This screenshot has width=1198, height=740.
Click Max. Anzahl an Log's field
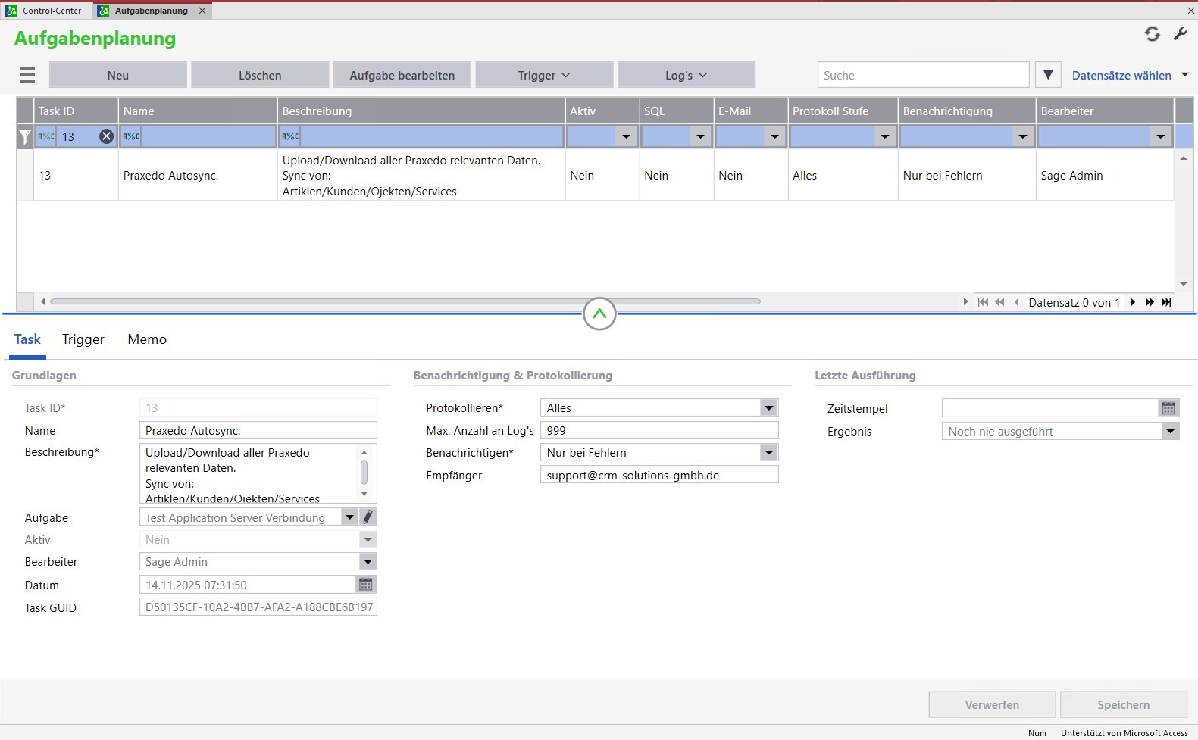pos(659,430)
